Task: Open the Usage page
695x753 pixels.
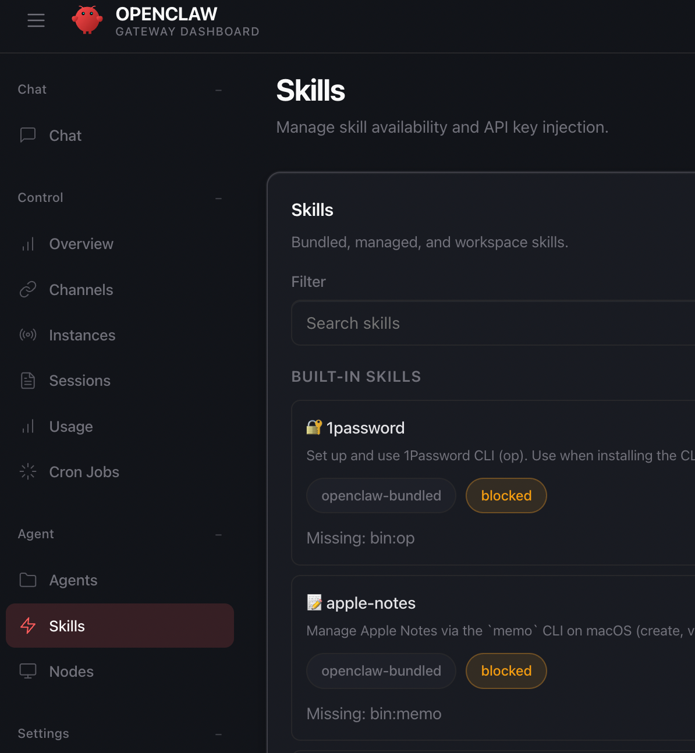Action: (71, 427)
